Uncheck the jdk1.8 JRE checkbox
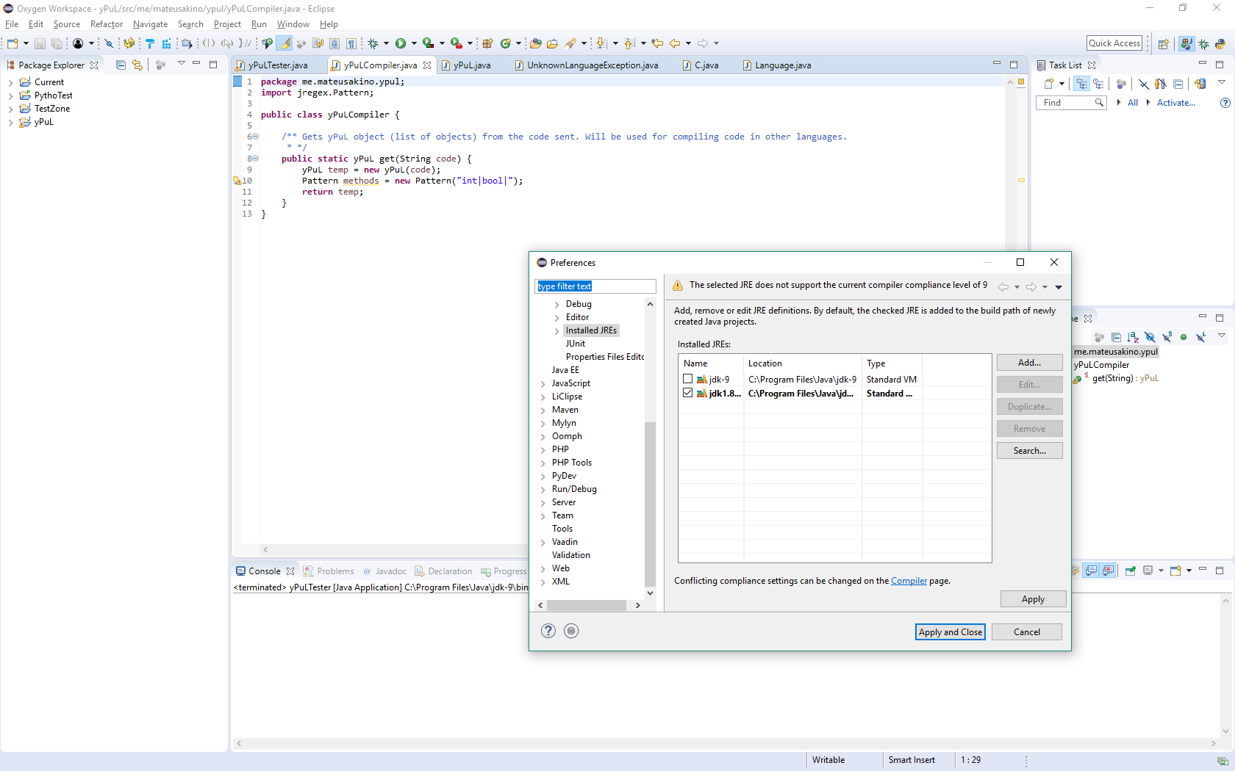The image size is (1235, 771). coord(688,393)
